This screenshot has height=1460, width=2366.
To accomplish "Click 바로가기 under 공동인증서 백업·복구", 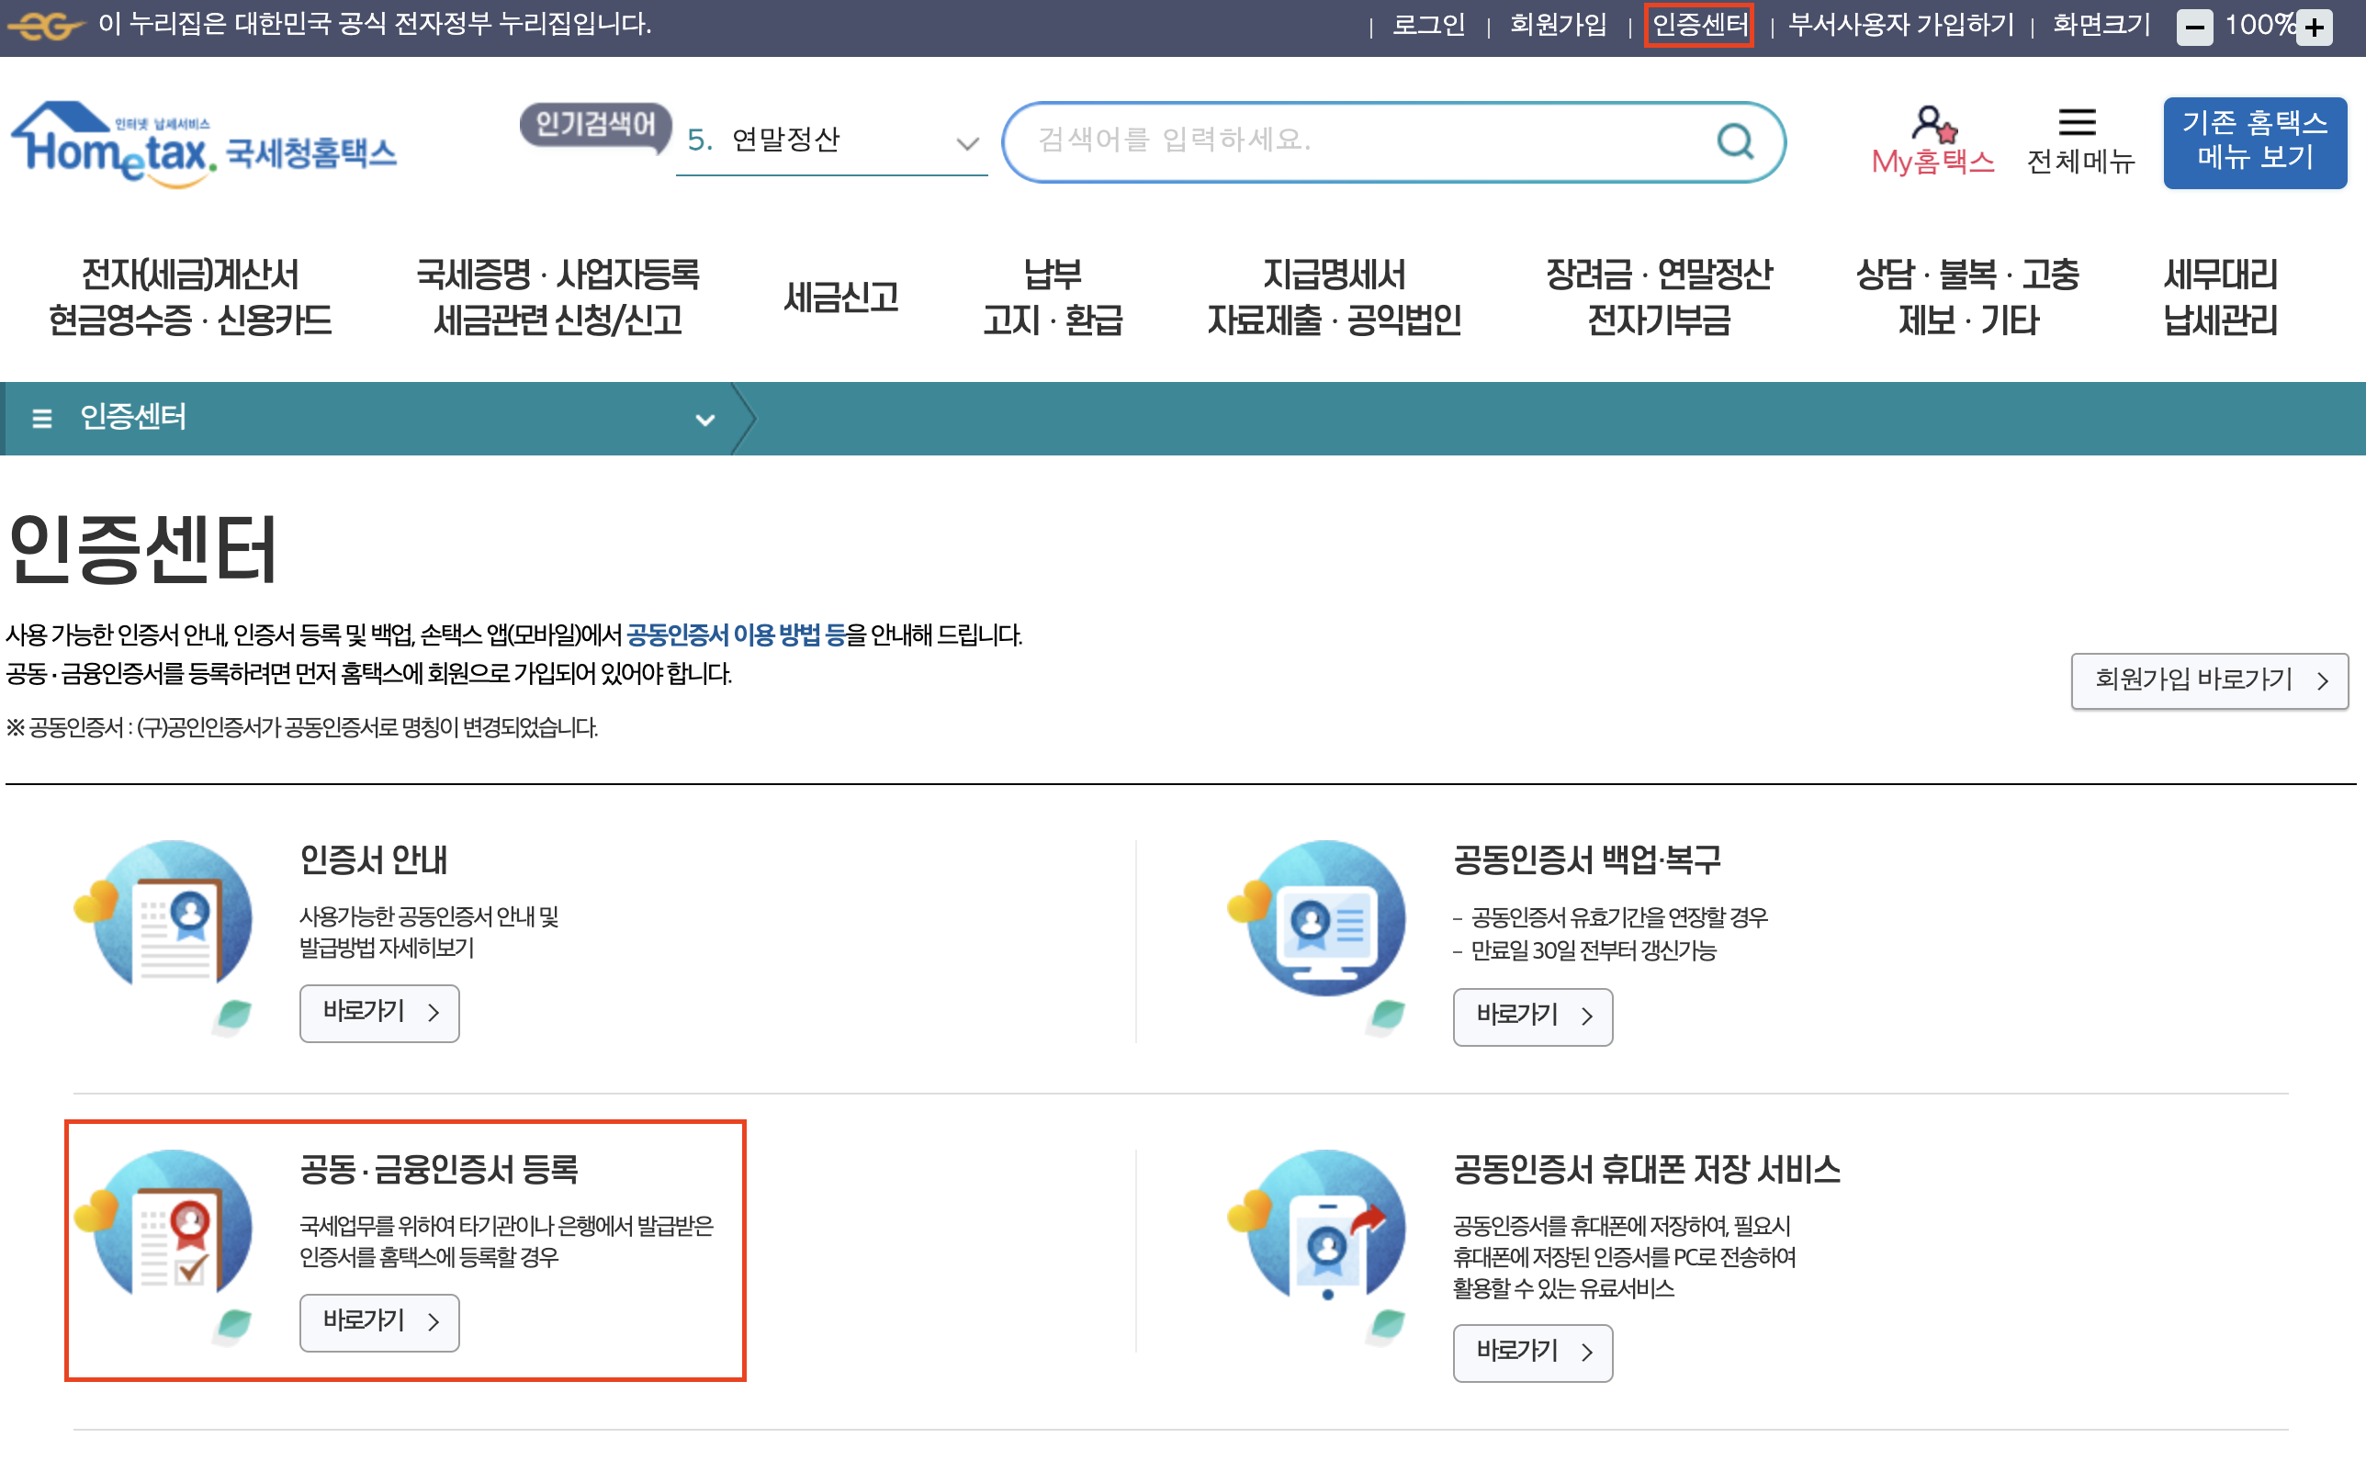I will [1532, 1016].
